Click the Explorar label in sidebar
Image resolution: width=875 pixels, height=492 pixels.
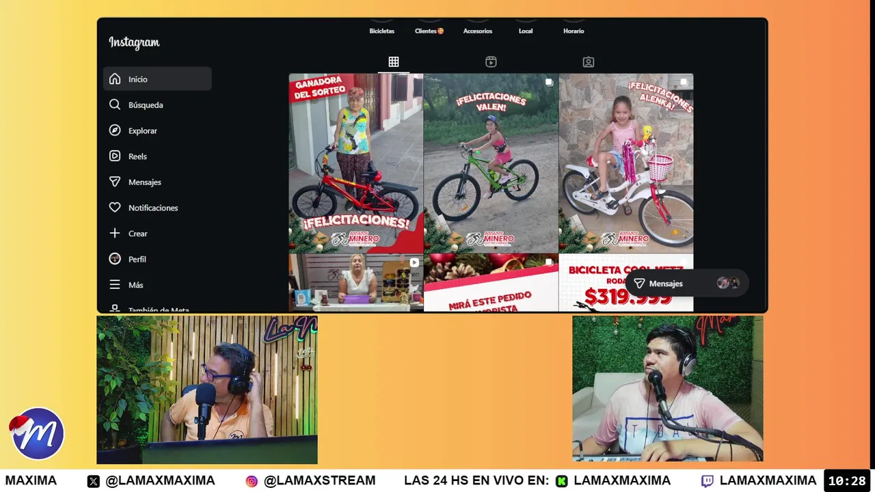pyautogui.click(x=143, y=131)
